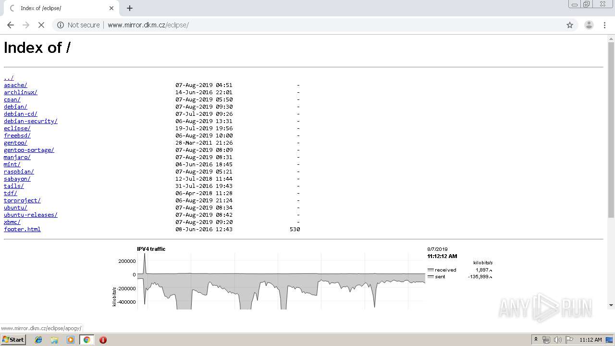Image resolution: width=615 pixels, height=346 pixels.
Task: Click the 'sent' legend entry
Action: coord(436,277)
